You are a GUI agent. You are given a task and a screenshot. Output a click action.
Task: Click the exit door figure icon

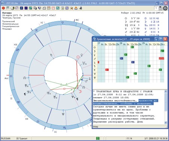tap(80, 8)
